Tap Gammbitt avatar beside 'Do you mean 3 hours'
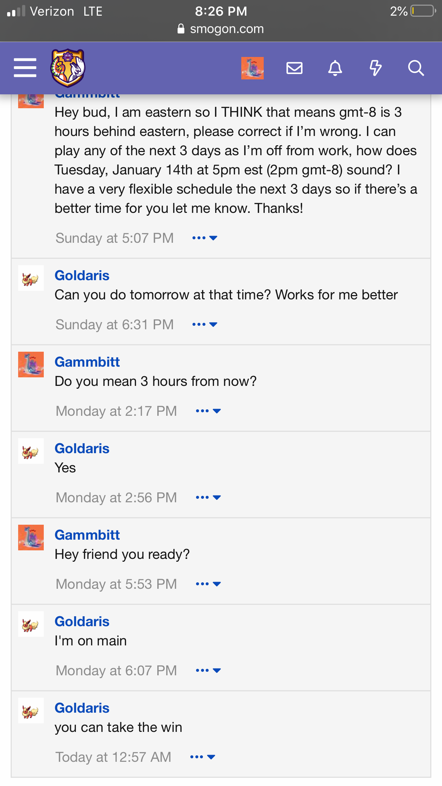442x786 pixels. pos(31,365)
